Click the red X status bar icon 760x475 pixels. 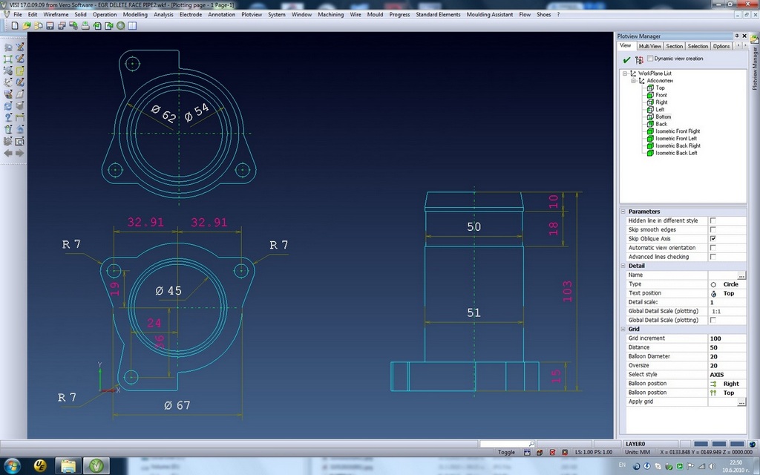(551, 452)
